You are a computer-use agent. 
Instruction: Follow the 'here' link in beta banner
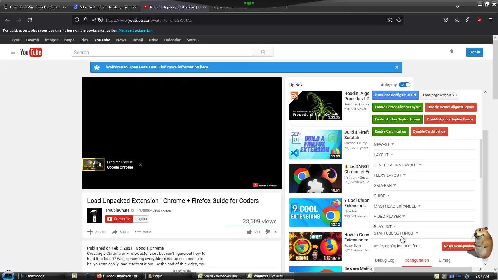[204, 67]
